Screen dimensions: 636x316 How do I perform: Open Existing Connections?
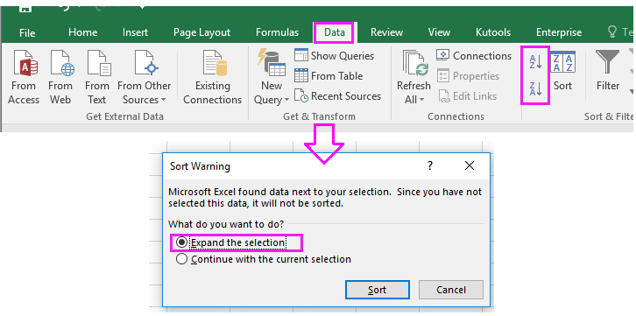(x=213, y=77)
